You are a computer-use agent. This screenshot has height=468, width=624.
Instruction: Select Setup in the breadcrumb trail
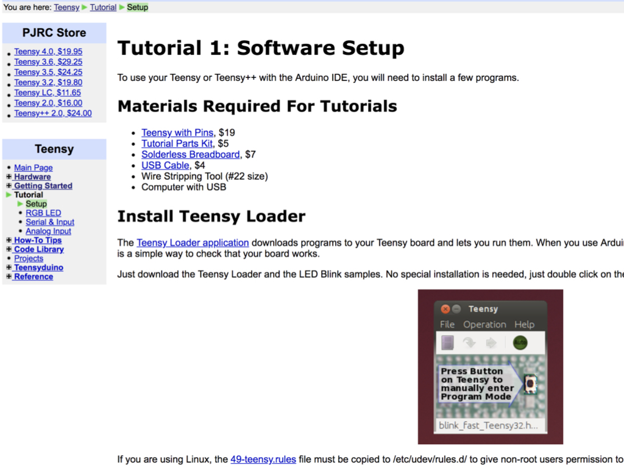[137, 7]
